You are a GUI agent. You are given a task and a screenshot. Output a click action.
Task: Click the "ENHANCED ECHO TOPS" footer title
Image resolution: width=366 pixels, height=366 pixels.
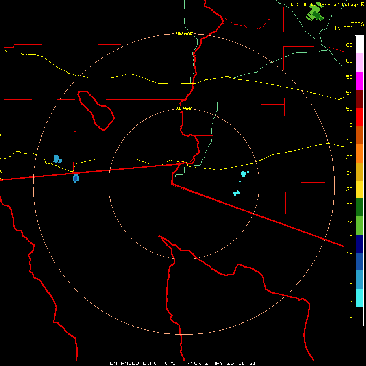[143, 363]
